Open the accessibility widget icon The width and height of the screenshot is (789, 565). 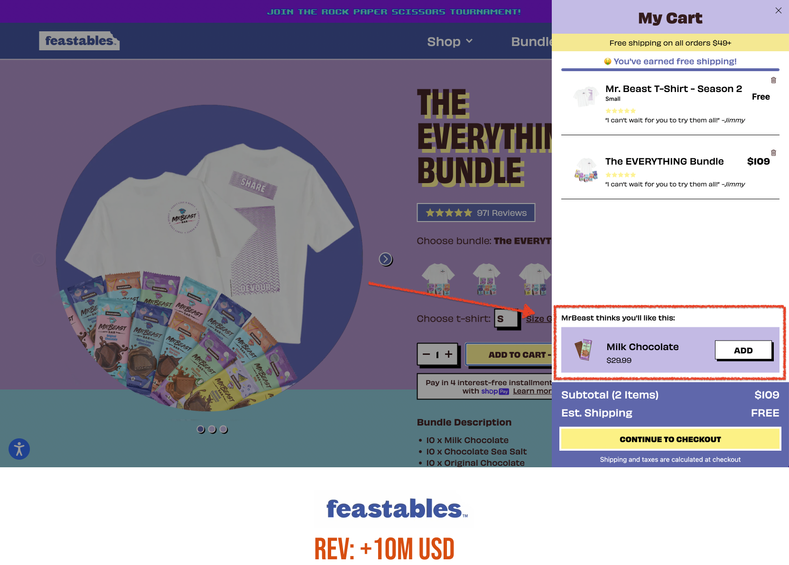19,449
